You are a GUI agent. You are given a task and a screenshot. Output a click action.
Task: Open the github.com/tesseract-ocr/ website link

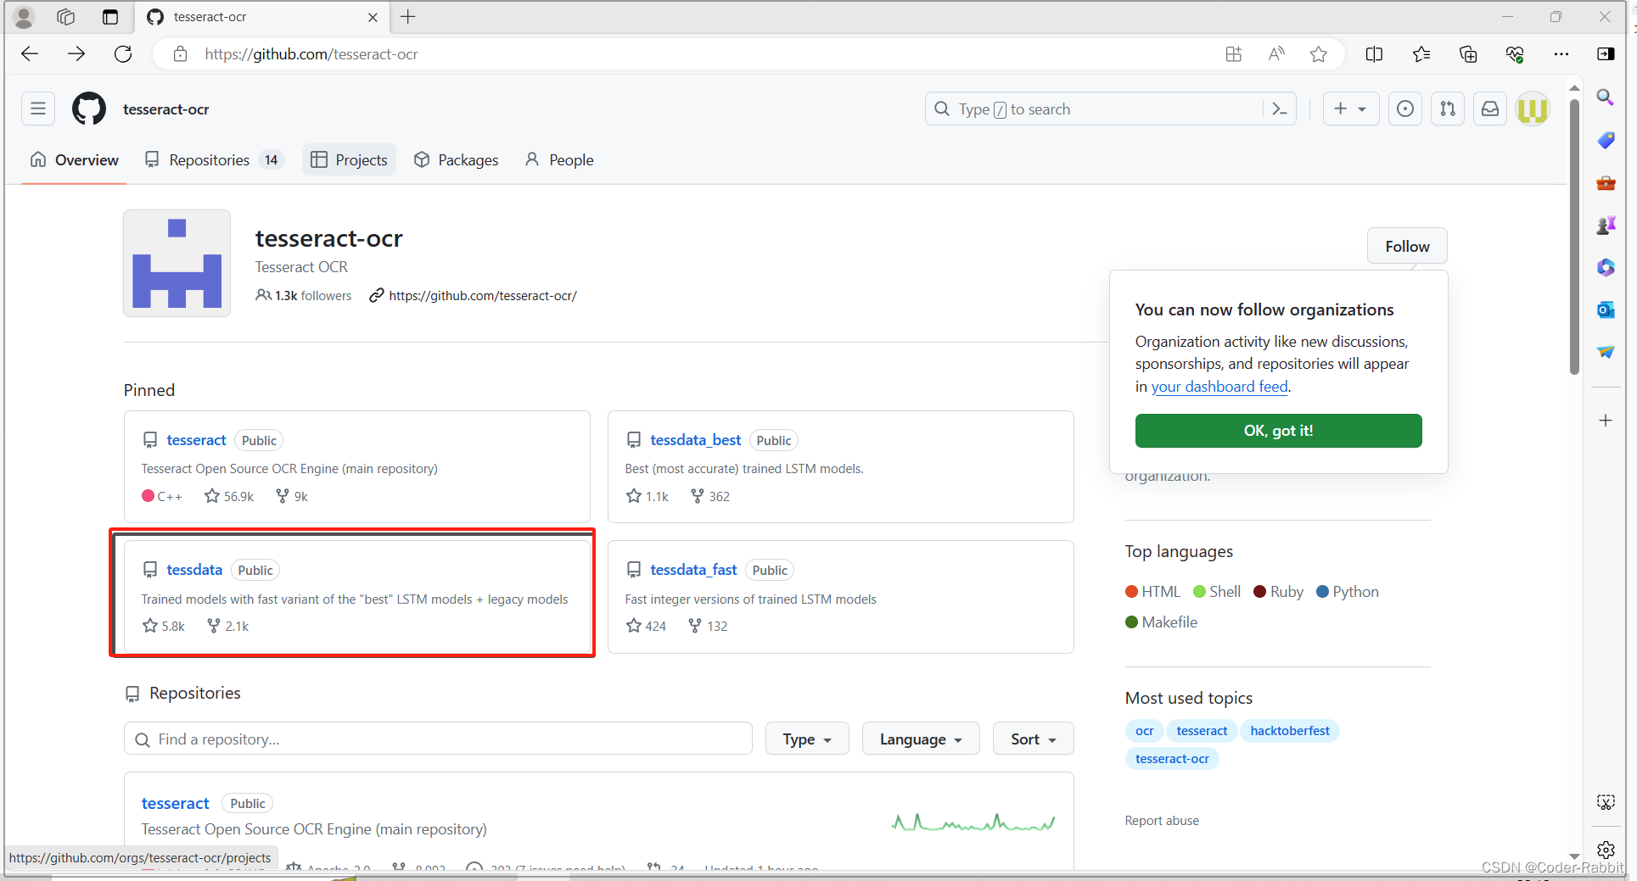pos(483,295)
